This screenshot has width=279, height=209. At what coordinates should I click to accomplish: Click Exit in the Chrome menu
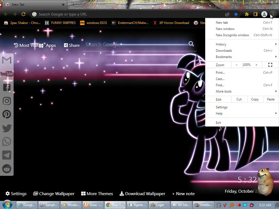(x=242, y=123)
